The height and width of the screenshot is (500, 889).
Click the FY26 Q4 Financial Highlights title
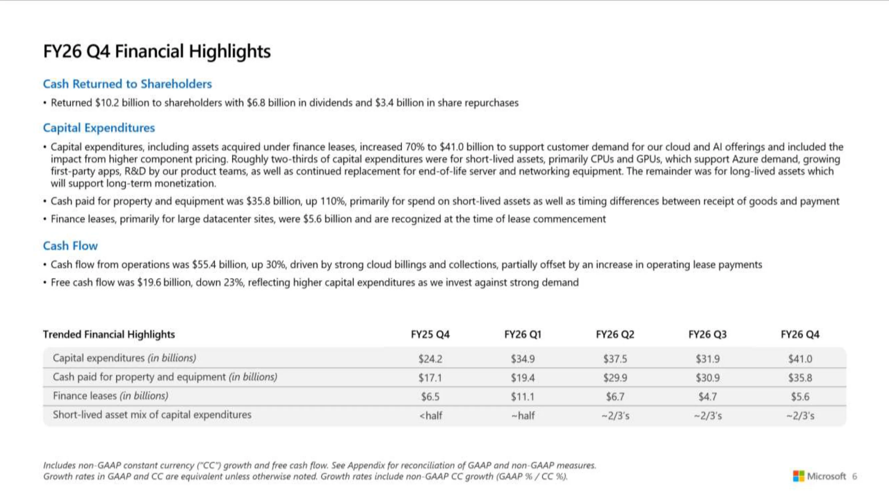[x=157, y=51]
